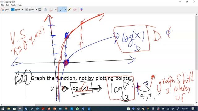Screen dimensions: 198x111
Task: Click the battery icon in system tray
Action: point(163,109)
